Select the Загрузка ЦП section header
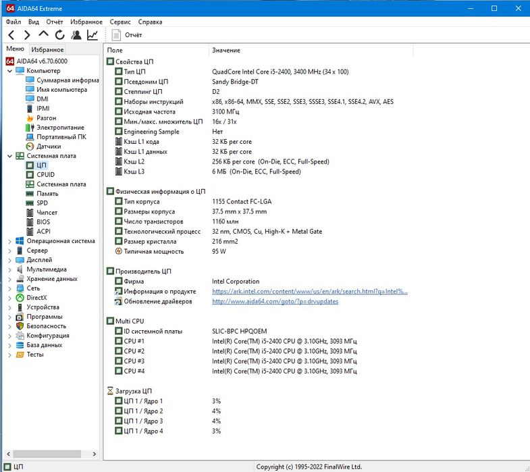Screen dimensions: 530x472 [x=130, y=391]
